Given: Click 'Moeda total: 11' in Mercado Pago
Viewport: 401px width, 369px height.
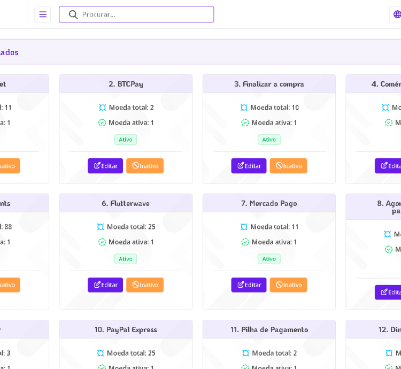Looking at the screenshot, I should click(x=274, y=227).
